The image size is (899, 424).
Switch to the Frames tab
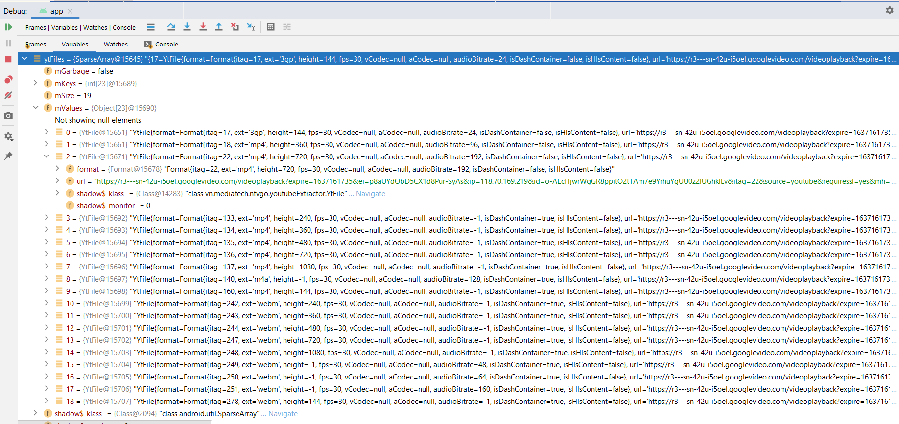[x=36, y=45]
